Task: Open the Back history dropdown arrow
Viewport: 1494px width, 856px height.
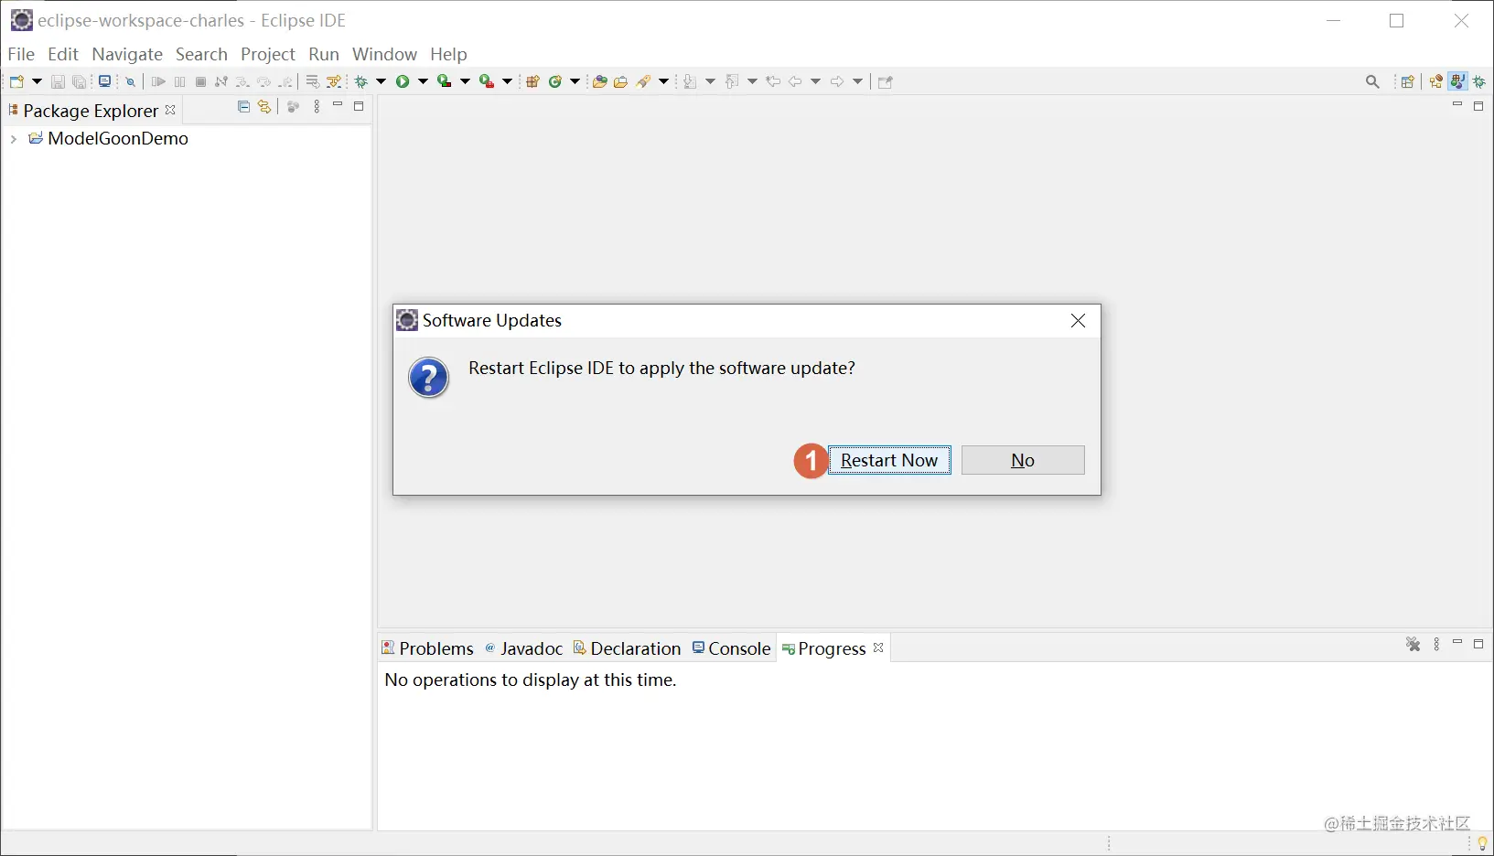Action: [815, 81]
